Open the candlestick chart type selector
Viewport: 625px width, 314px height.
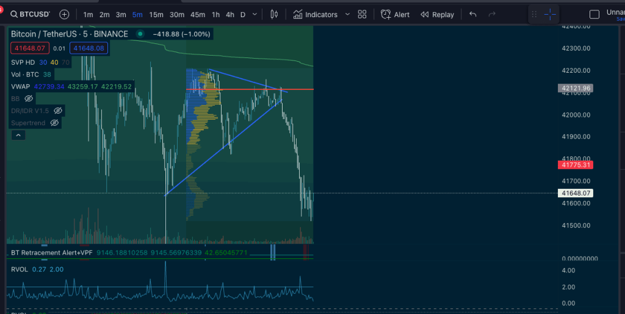[274, 14]
